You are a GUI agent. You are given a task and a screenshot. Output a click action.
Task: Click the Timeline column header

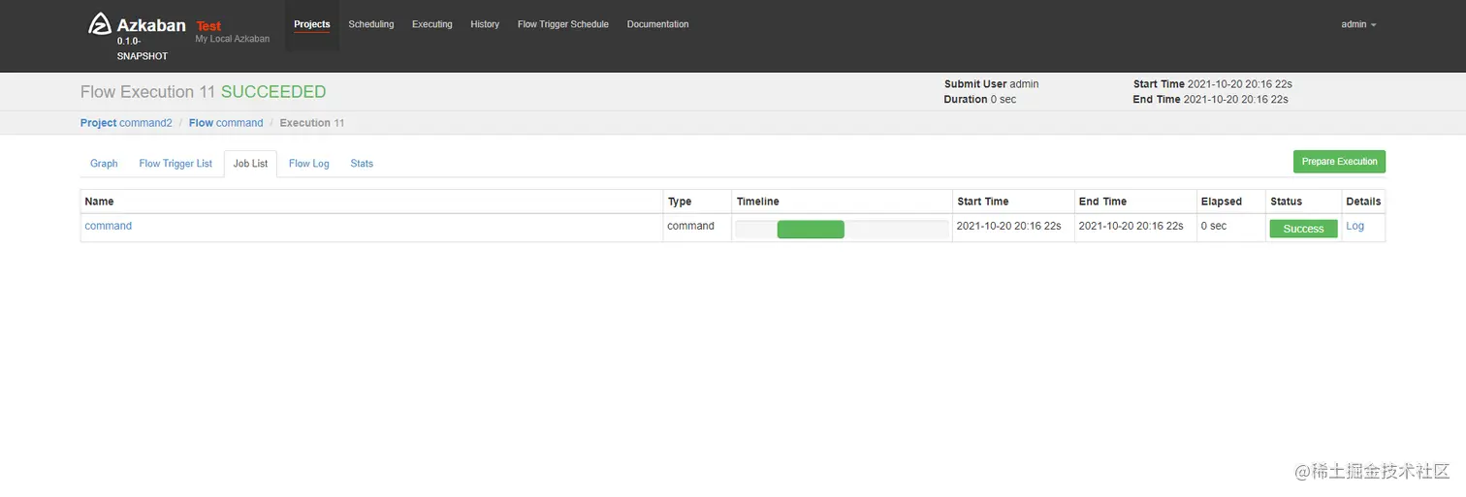[842, 202]
